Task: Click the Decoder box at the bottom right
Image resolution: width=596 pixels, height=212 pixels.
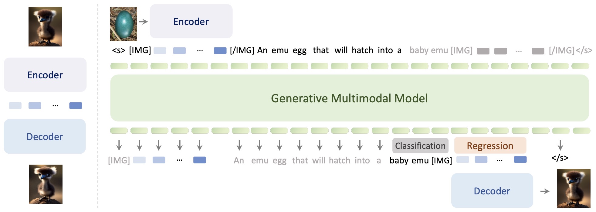Action: tap(492, 191)
